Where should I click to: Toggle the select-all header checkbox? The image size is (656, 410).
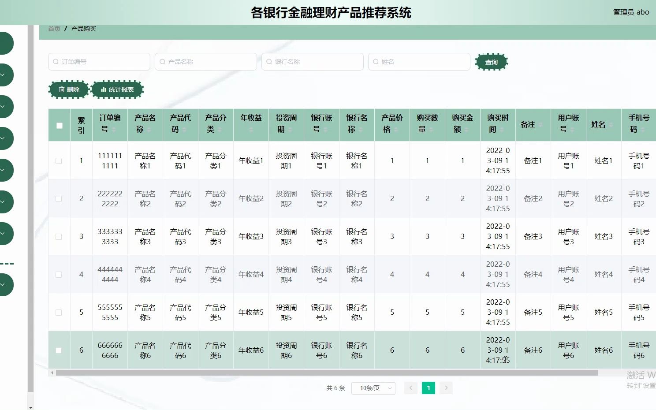point(60,125)
